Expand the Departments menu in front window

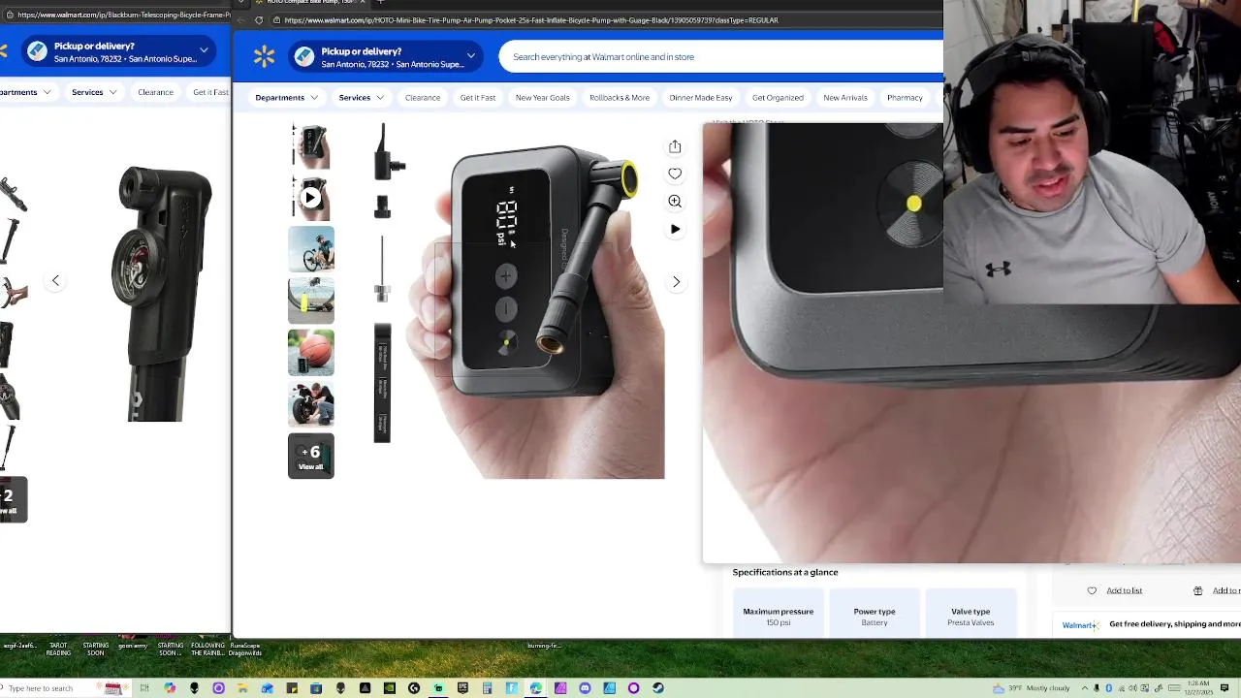pyautogui.click(x=286, y=97)
